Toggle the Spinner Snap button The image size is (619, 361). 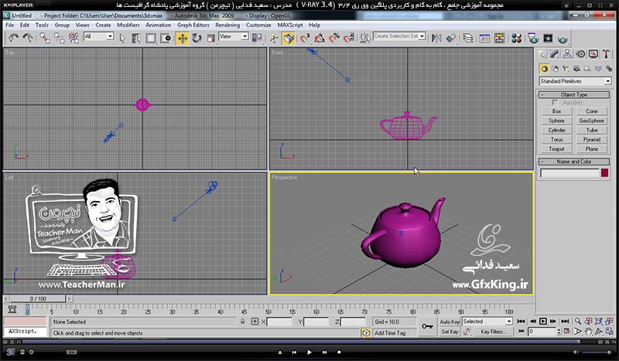pyautogui.click(x=348, y=39)
